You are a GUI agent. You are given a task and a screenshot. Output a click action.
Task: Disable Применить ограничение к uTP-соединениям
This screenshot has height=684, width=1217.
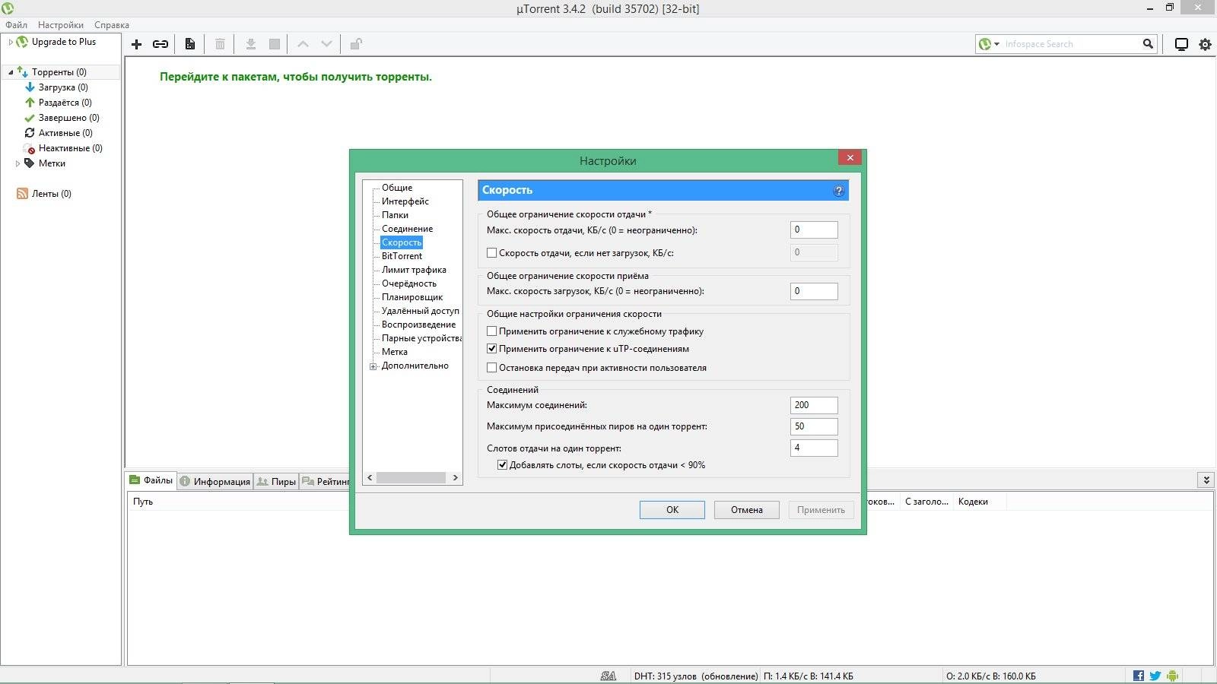[x=491, y=349]
